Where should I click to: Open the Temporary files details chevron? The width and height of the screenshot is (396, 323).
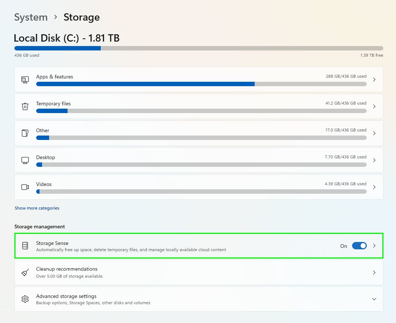[x=374, y=106]
